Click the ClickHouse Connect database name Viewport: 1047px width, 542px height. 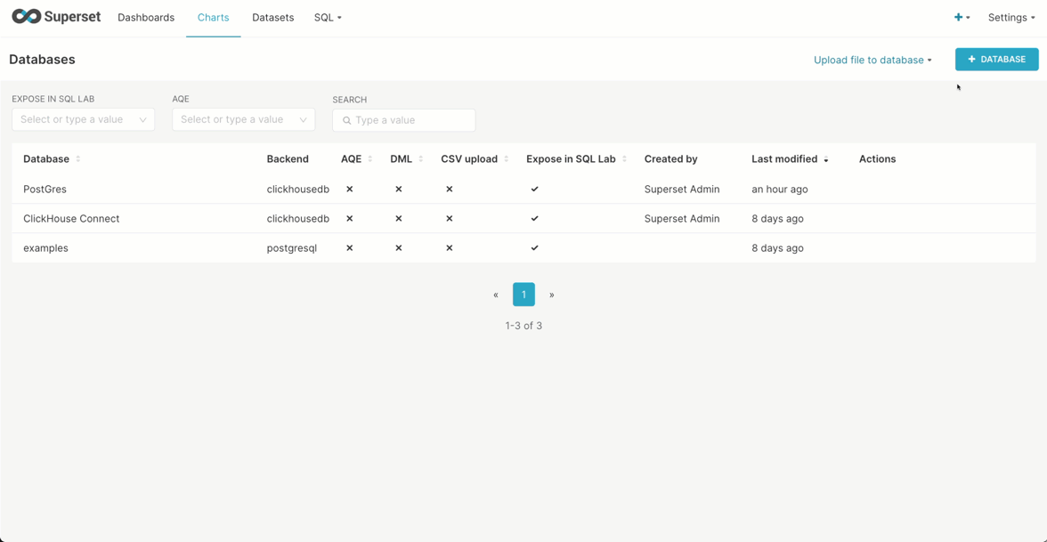pyautogui.click(x=71, y=218)
